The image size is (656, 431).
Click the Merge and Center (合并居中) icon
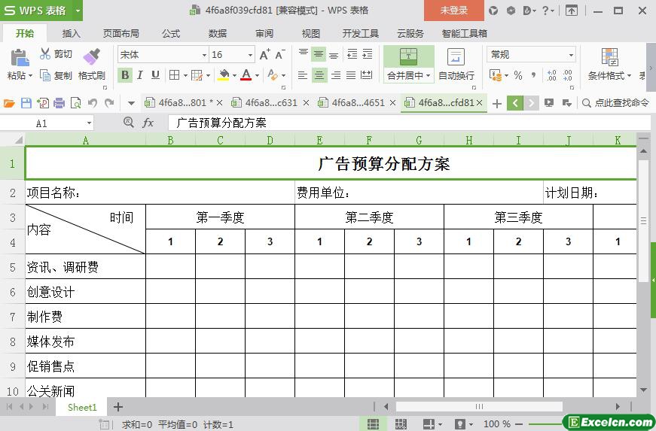pyautogui.click(x=408, y=57)
